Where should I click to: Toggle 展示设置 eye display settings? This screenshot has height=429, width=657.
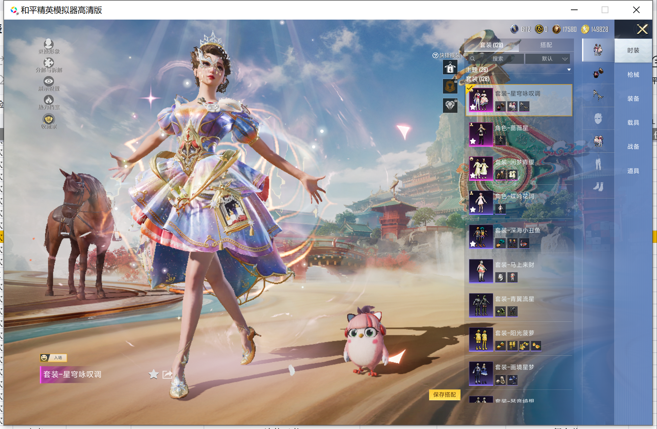tap(49, 81)
